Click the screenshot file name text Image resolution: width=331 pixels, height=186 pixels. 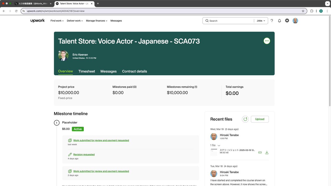click(x=237, y=150)
